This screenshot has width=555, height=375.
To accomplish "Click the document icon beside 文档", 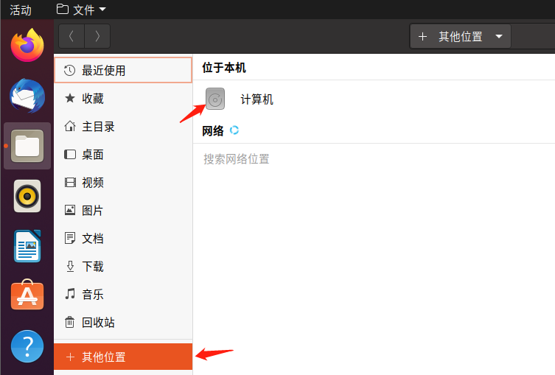I will pyautogui.click(x=70, y=238).
